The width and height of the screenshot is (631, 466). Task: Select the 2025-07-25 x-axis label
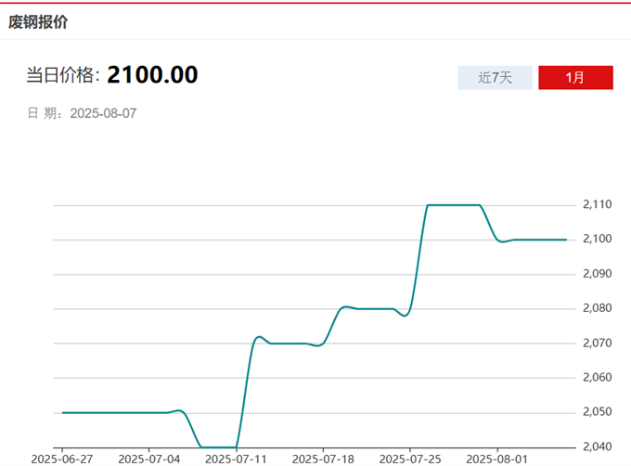click(x=410, y=459)
